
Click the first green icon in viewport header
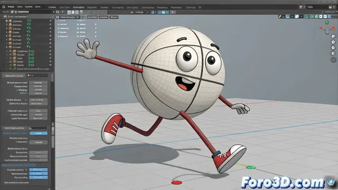point(306,16)
